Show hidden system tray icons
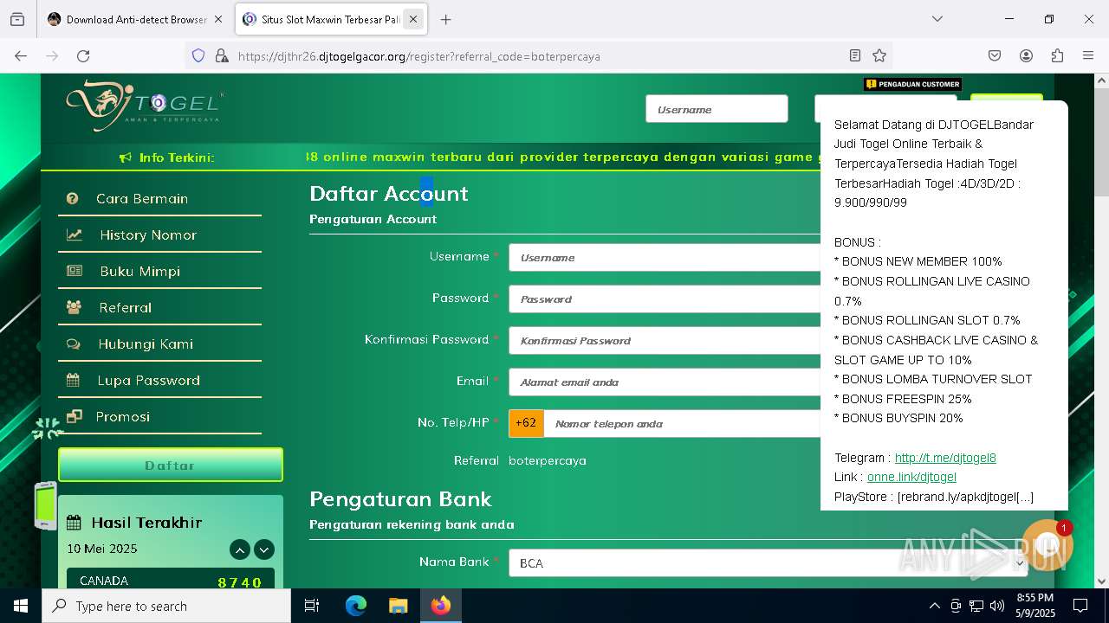Viewport: 1109px width, 623px height. tap(934, 606)
